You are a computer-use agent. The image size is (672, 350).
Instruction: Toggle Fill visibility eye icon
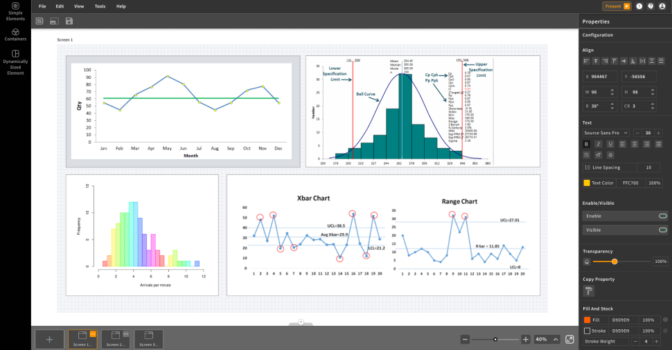click(665, 320)
